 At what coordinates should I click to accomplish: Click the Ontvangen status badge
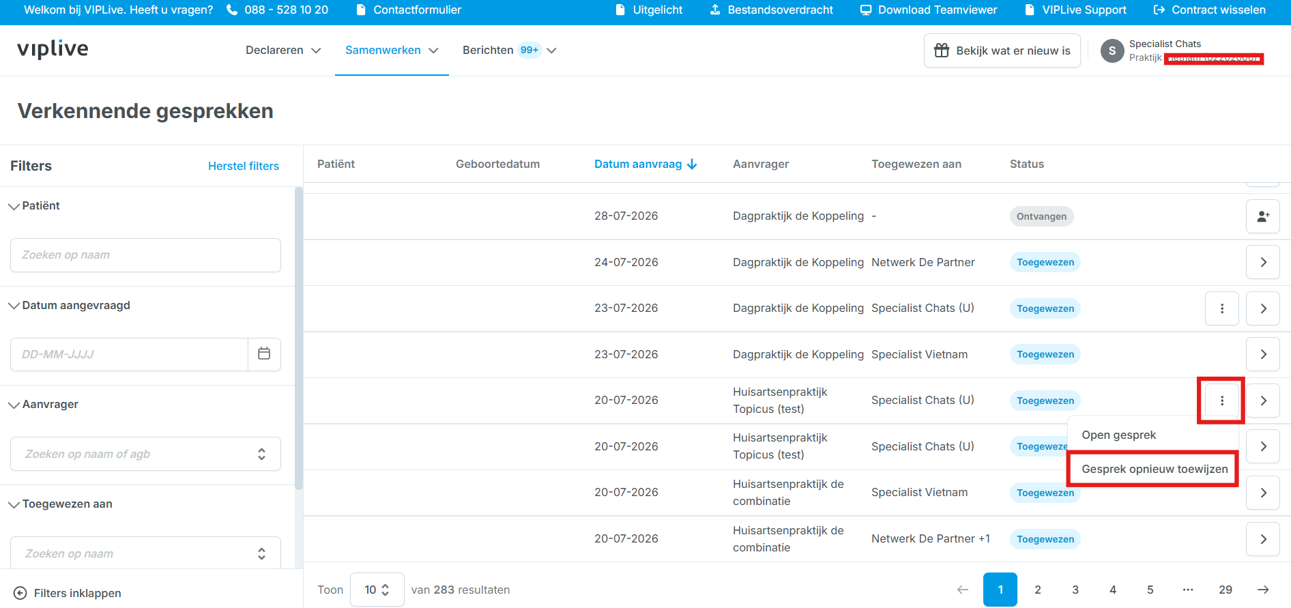pos(1041,216)
